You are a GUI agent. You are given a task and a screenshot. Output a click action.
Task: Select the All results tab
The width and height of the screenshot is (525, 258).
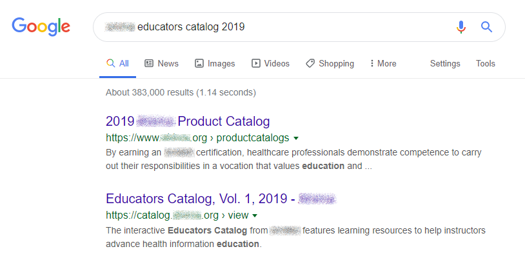point(118,63)
